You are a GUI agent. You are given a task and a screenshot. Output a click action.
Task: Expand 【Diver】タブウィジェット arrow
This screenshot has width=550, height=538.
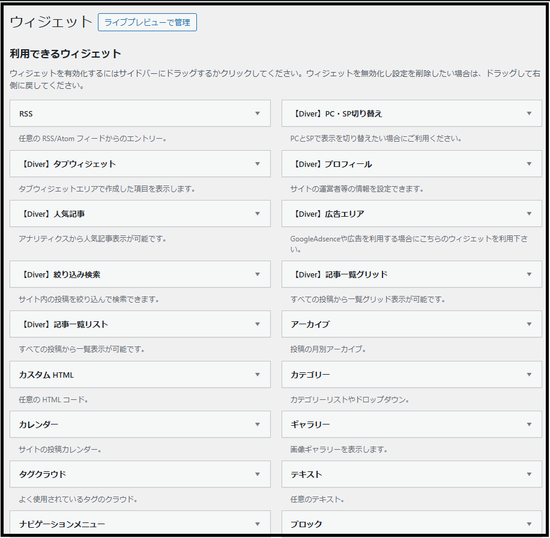pyautogui.click(x=258, y=164)
